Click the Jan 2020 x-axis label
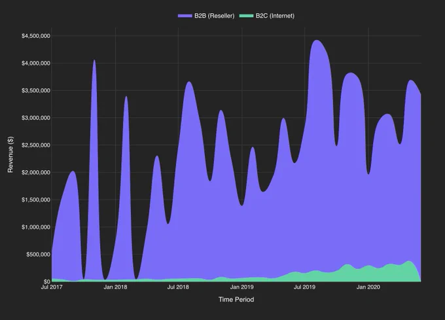445x320 pixels. (368, 287)
